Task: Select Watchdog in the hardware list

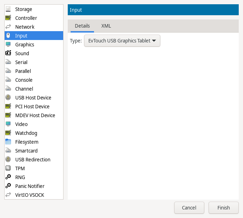Action: coord(34,133)
